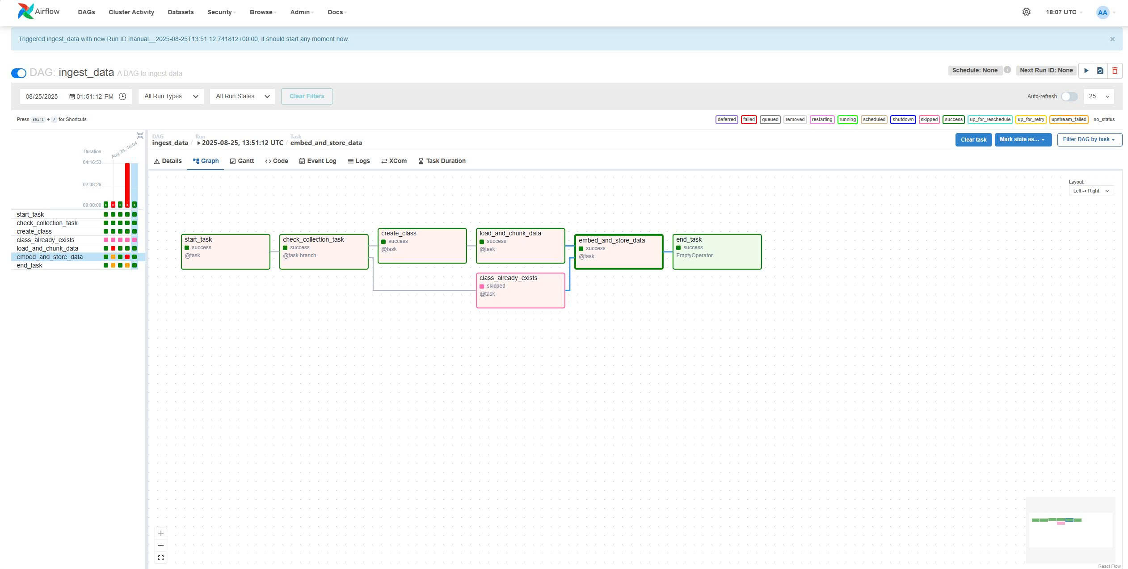Viewport: 1128px width, 569px height.
Task: Click the ingest_data breadcrumb link
Action: pyautogui.click(x=170, y=143)
